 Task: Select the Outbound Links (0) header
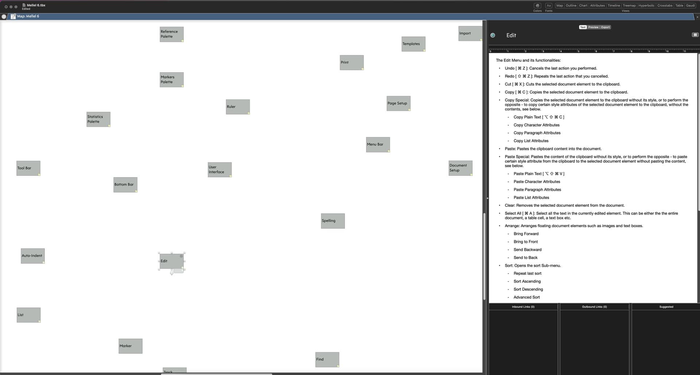point(594,307)
